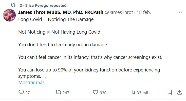
Task: Bookmark this James Throt tweet
Action: (170, 92)
